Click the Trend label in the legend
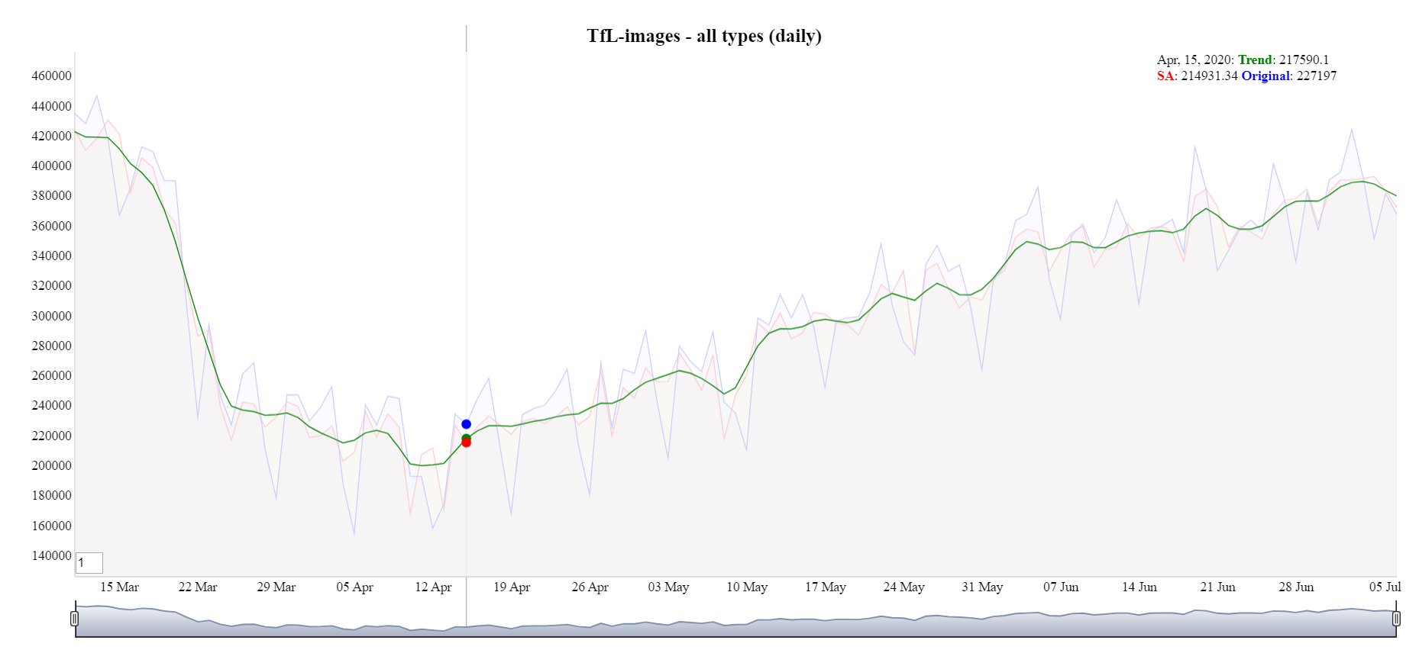 click(1255, 60)
